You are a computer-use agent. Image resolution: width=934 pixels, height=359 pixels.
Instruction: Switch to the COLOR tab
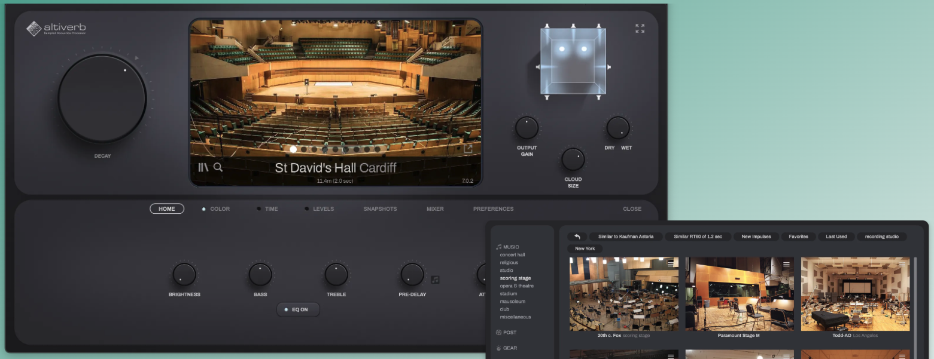[x=220, y=209]
